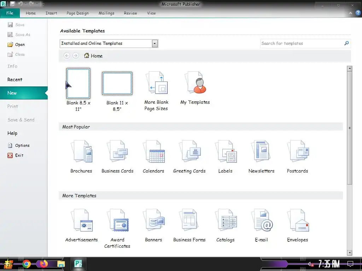The height and width of the screenshot is (271, 362).
Task: Select Recent in the backstage menu
Action: (x=15, y=79)
